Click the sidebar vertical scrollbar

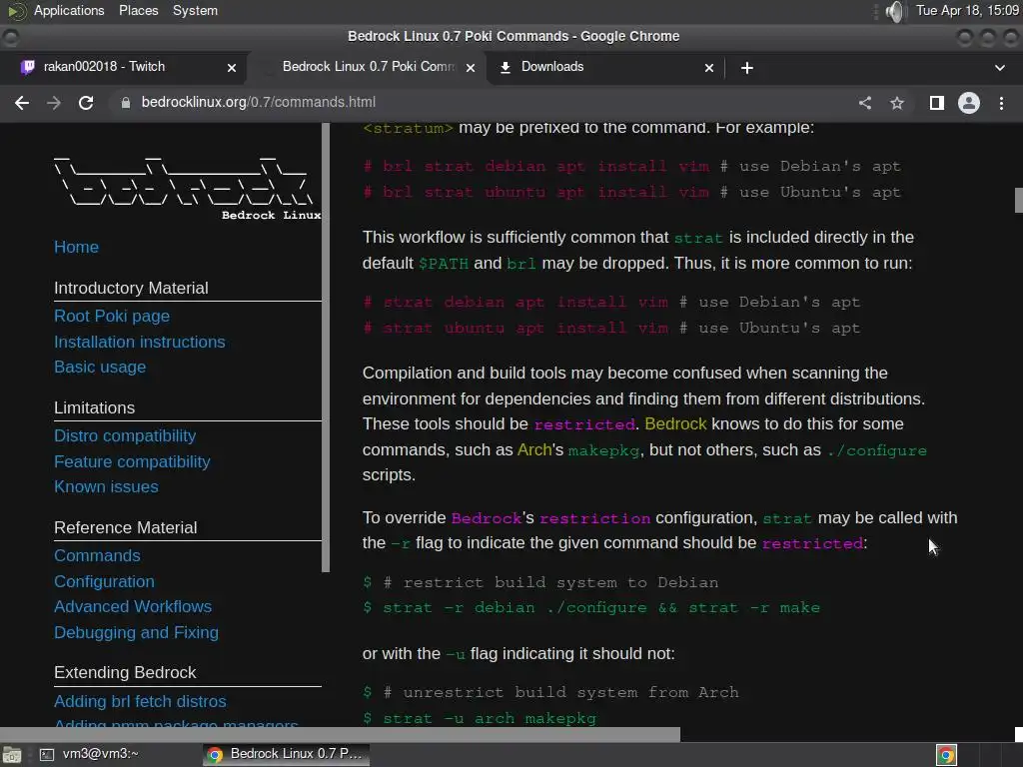[326, 348]
